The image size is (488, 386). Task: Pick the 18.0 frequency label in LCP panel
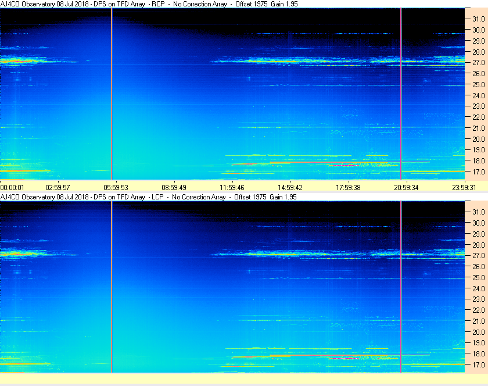tap(479, 353)
